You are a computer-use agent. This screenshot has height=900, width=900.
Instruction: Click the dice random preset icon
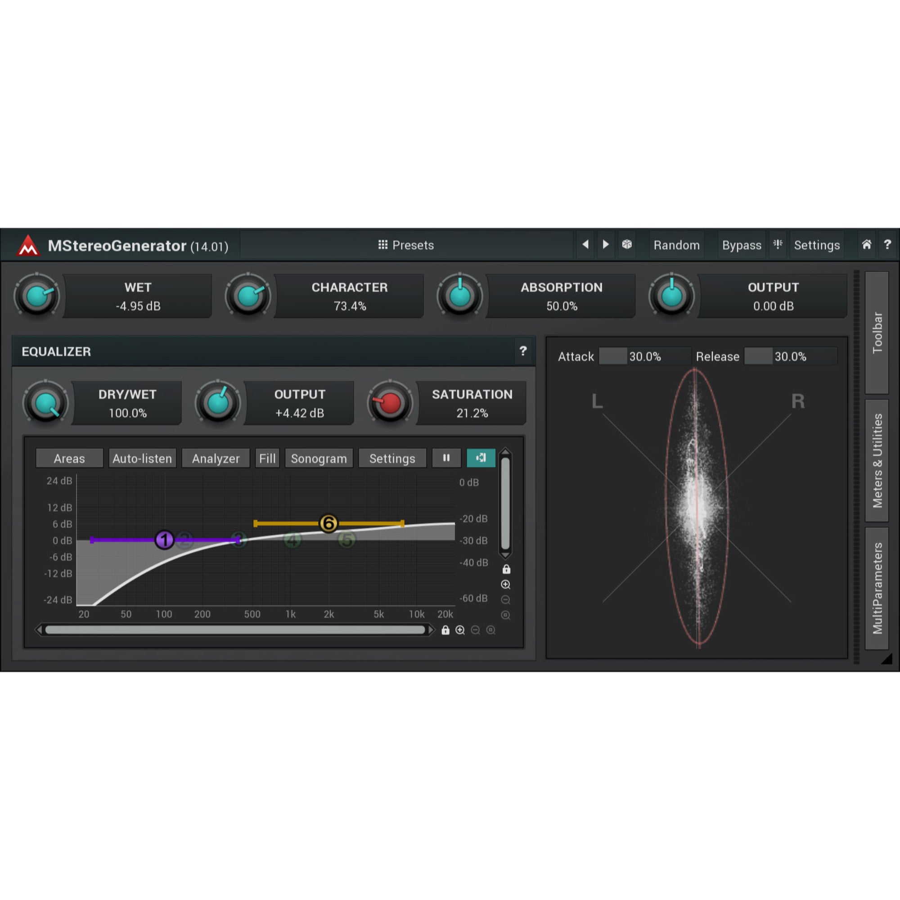pyautogui.click(x=627, y=244)
